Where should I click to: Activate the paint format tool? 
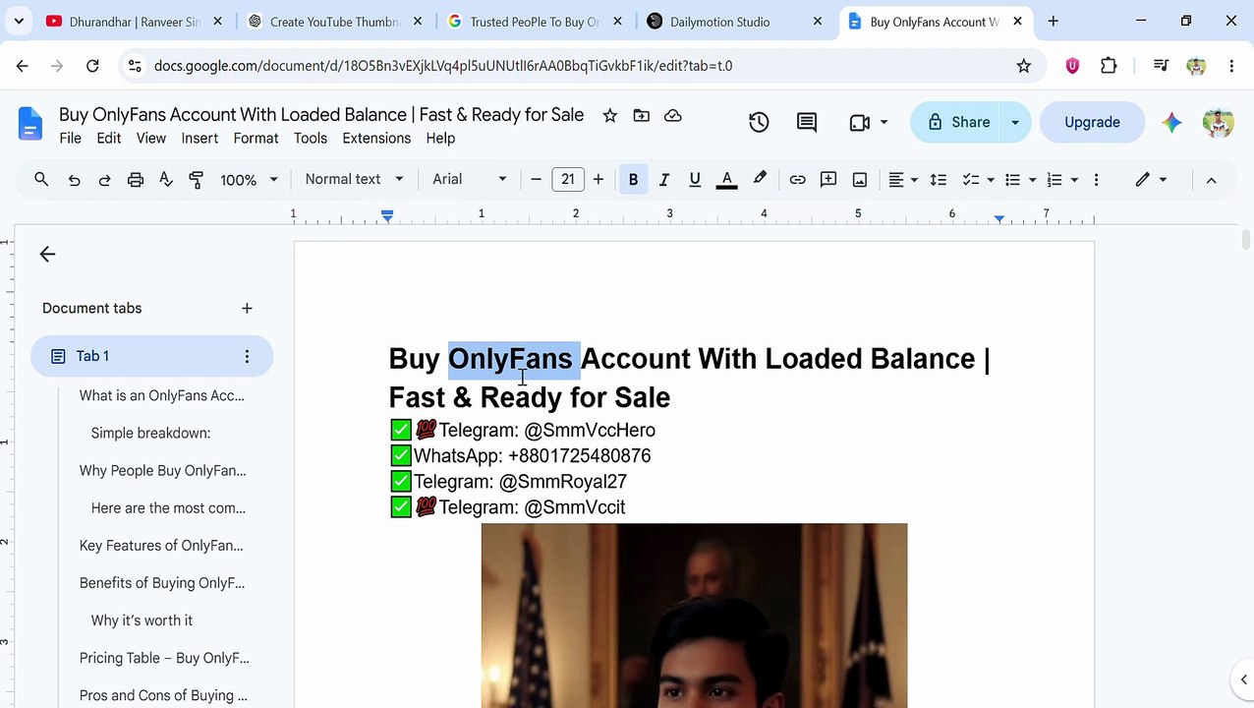[x=197, y=179]
